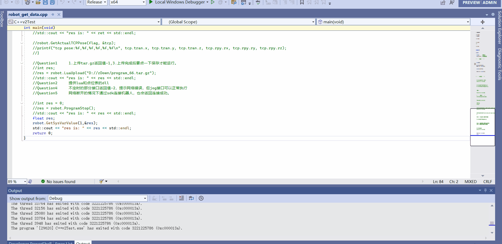
Task: Click the Open File folder icon
Action: click(x=38, y=2)
